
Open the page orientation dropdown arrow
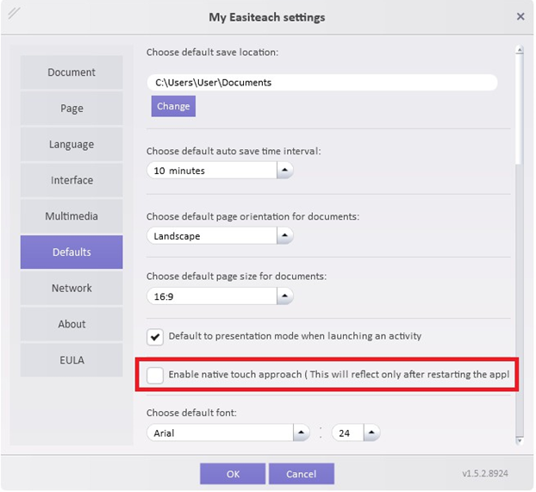284,235
